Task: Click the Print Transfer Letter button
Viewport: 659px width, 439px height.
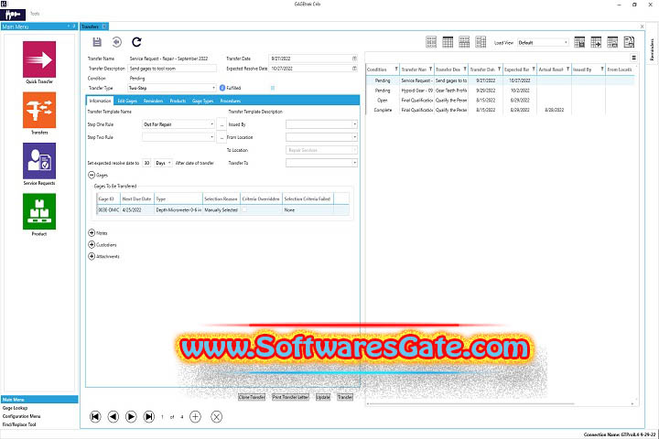Action: (290, 397)
